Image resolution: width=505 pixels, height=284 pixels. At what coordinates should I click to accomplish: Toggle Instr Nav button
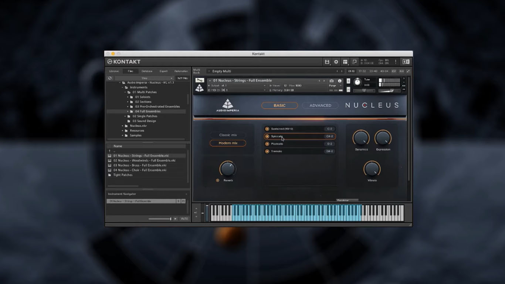183,78
